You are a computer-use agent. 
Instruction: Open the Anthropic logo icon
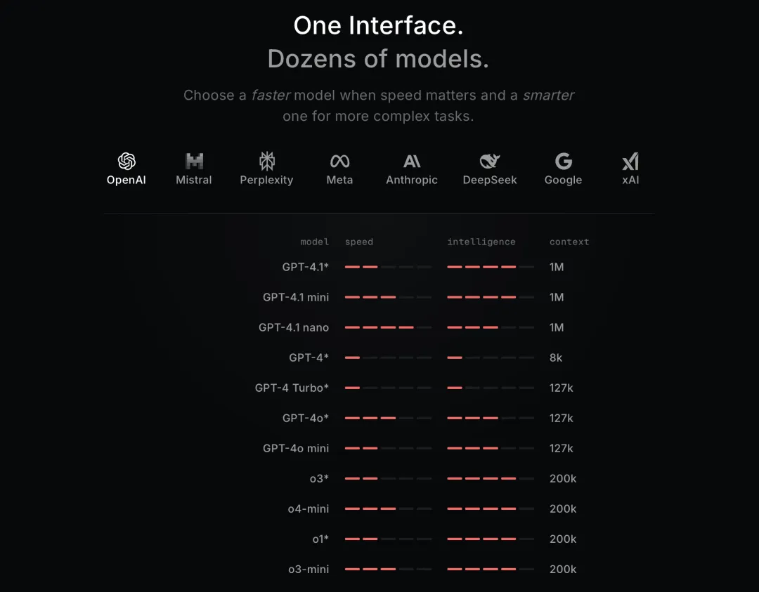[x=412, y=162]
